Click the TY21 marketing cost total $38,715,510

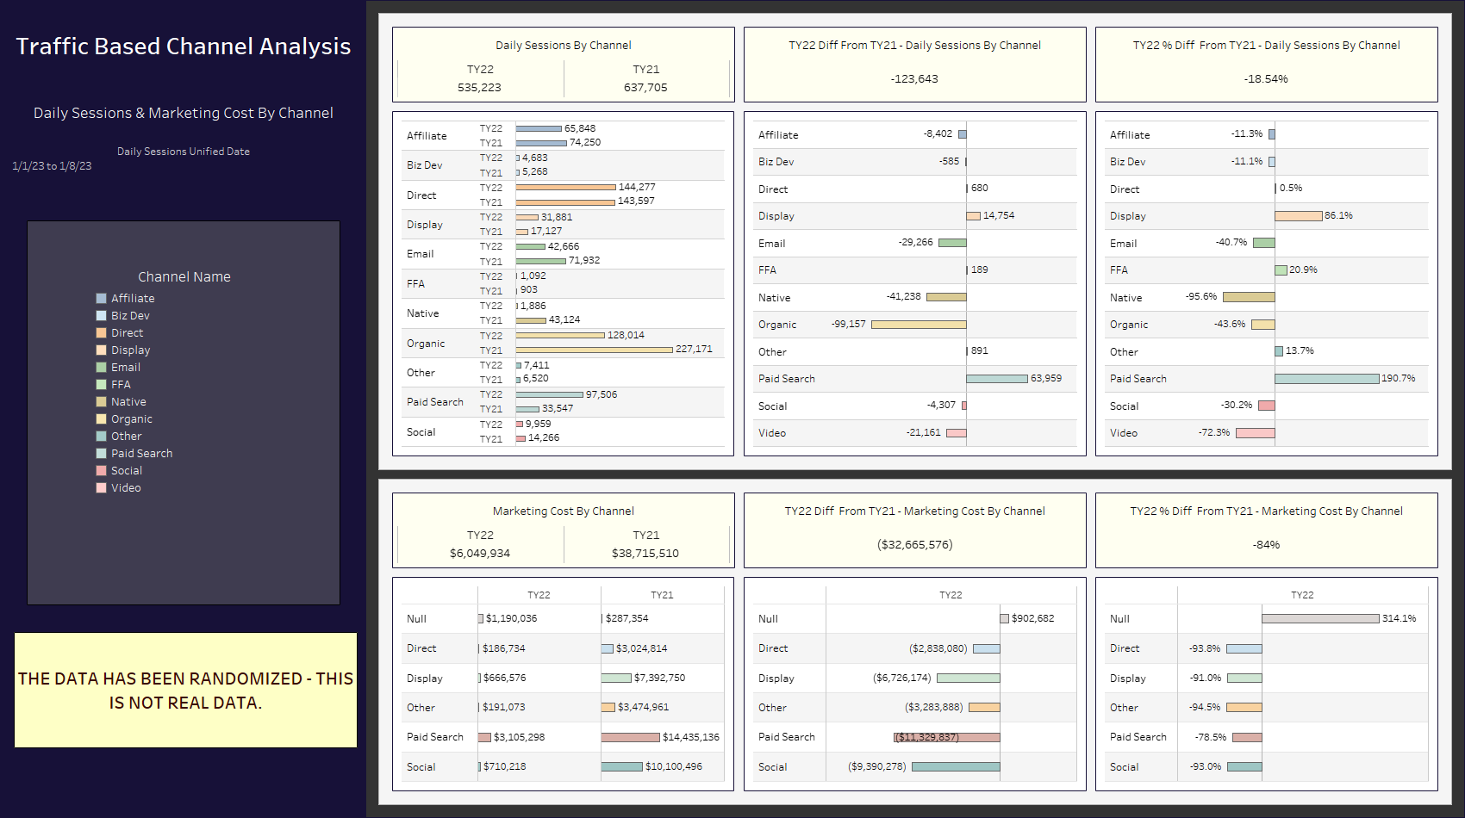tap(645, 554)
